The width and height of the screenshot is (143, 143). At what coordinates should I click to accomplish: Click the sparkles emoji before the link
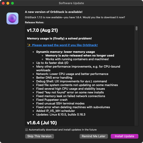pyautogui.click(x=29, y=45)
